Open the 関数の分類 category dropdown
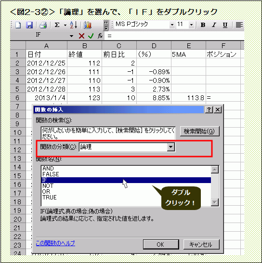 click(171, 147)
